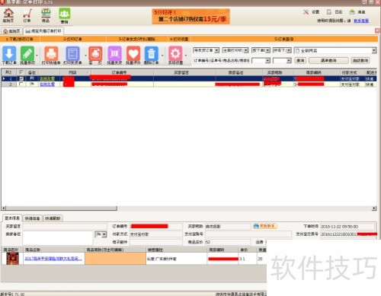The width and height of the screenshot is (381, 296).
Task: Expand the arrow next to 删除订单
Action: click(x=162, y=56)
